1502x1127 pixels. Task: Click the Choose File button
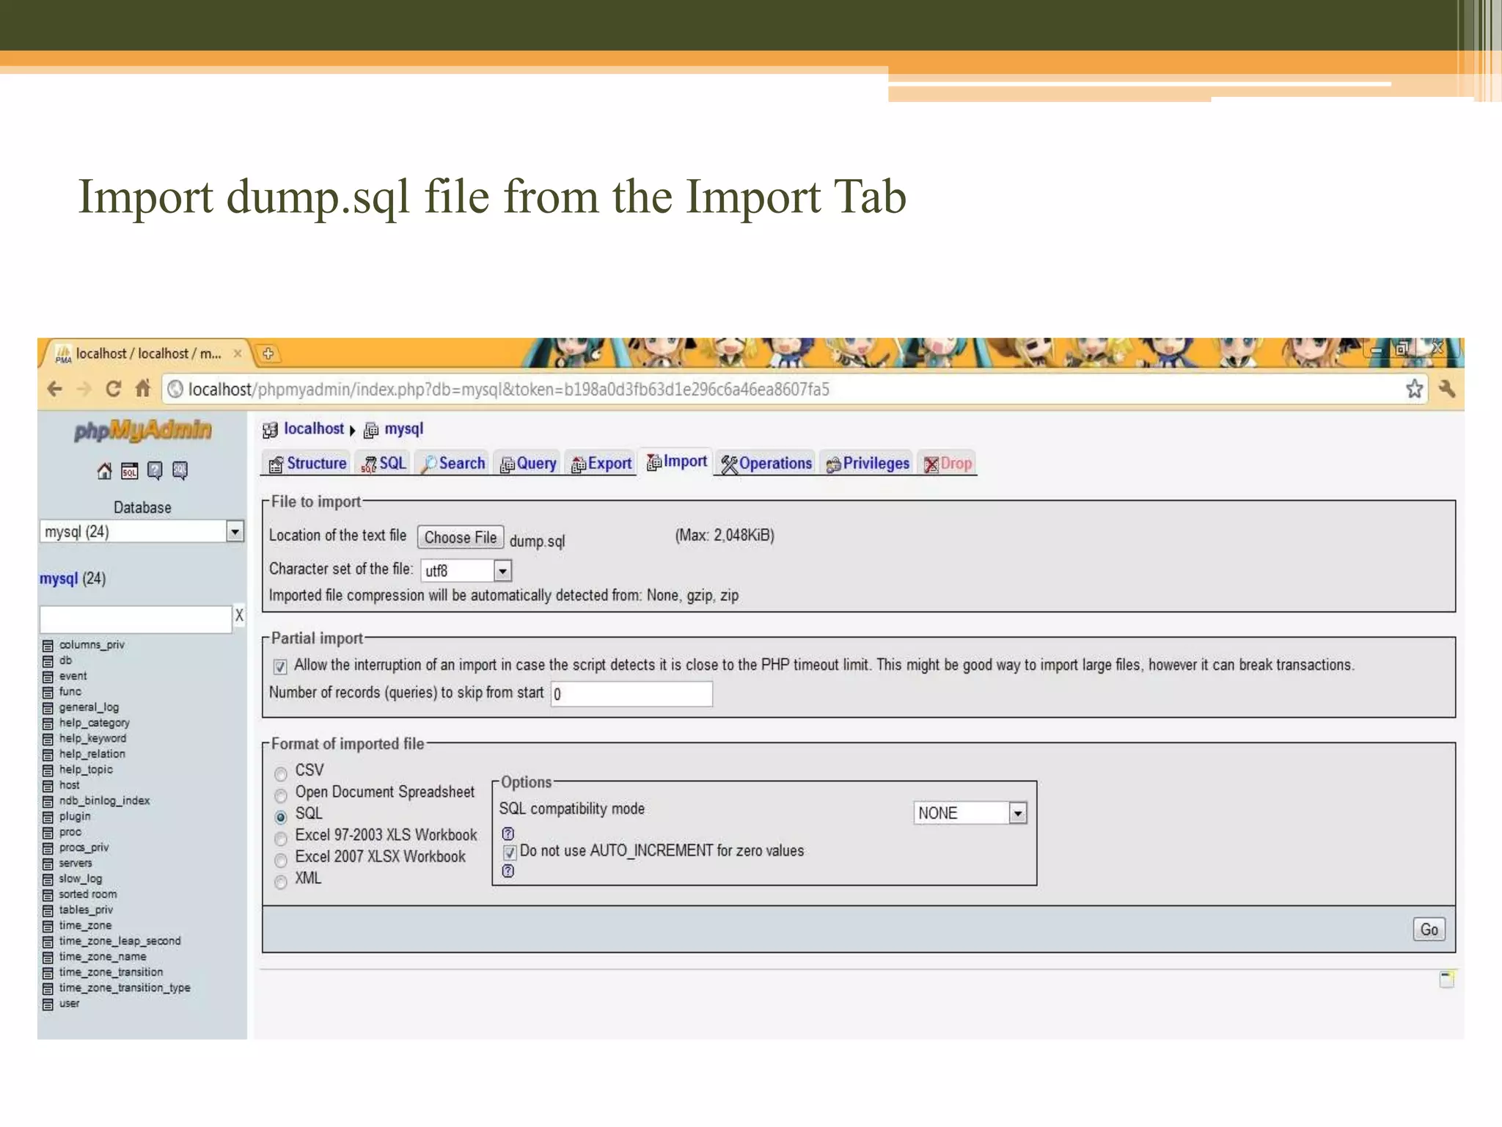tap(461, 537)
